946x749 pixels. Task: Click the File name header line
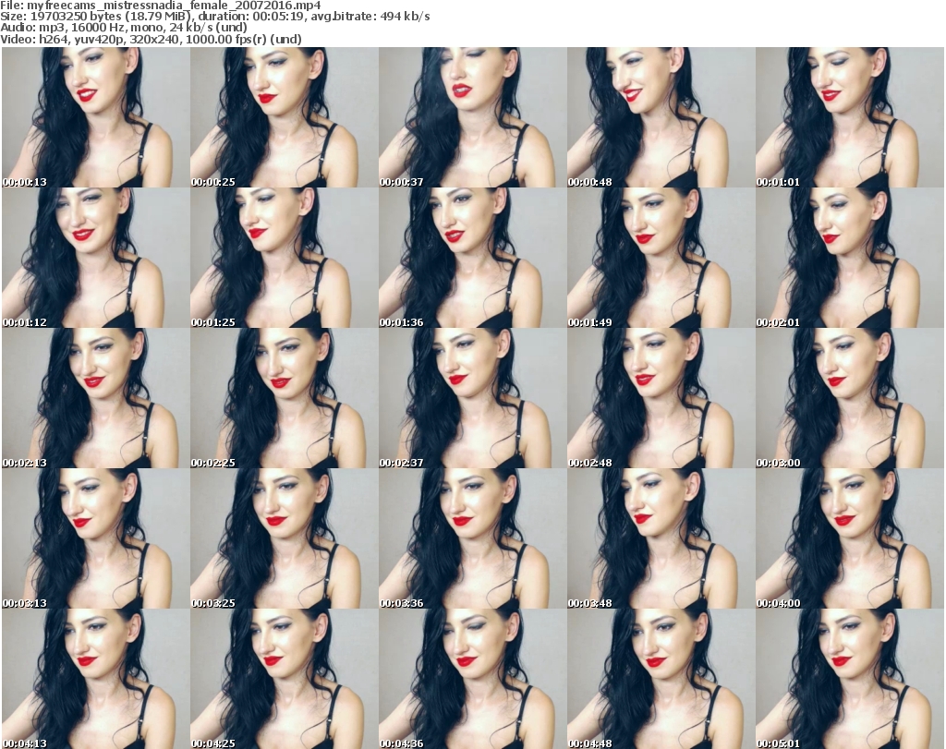pyautogui.click(x=161, y=6)
